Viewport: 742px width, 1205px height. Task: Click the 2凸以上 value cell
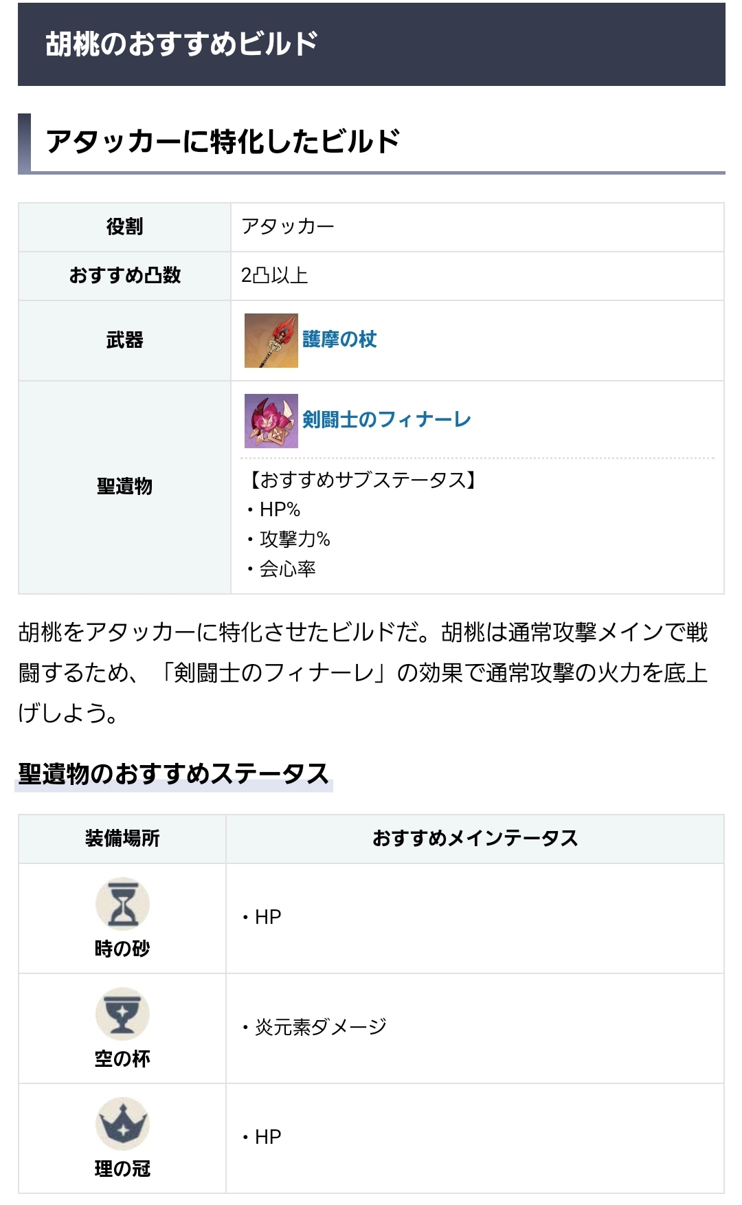[274, 276]
